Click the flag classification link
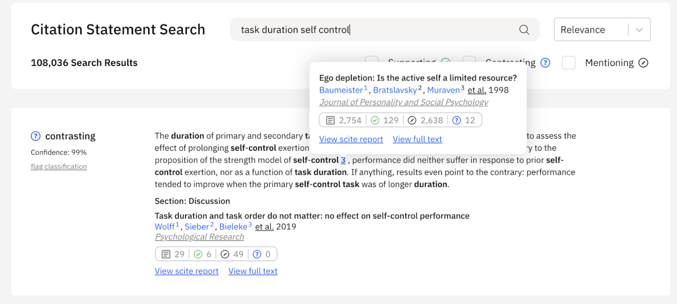The image size is (677, 304). pyautogui.click(x=59, y=166)
